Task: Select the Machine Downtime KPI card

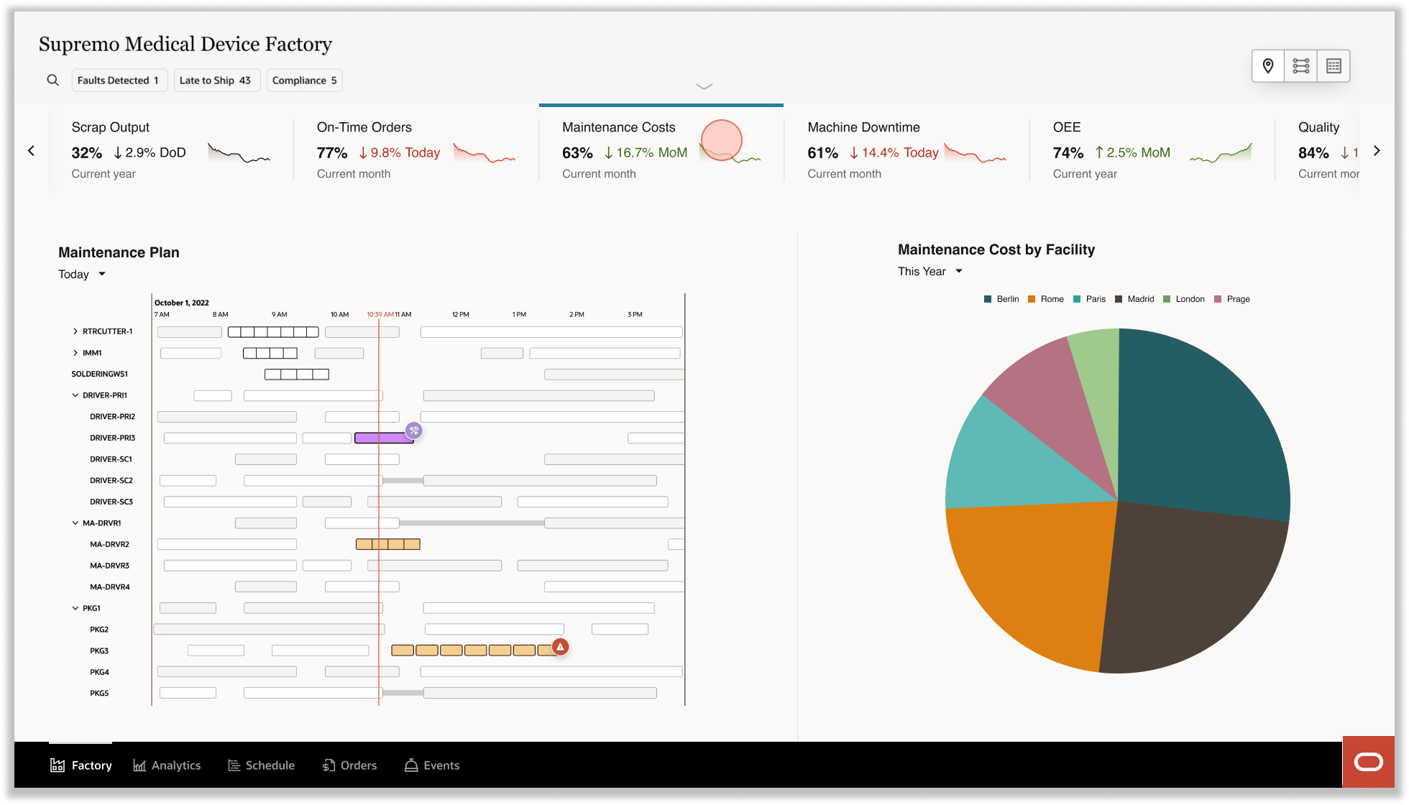Action: (906, 149)
